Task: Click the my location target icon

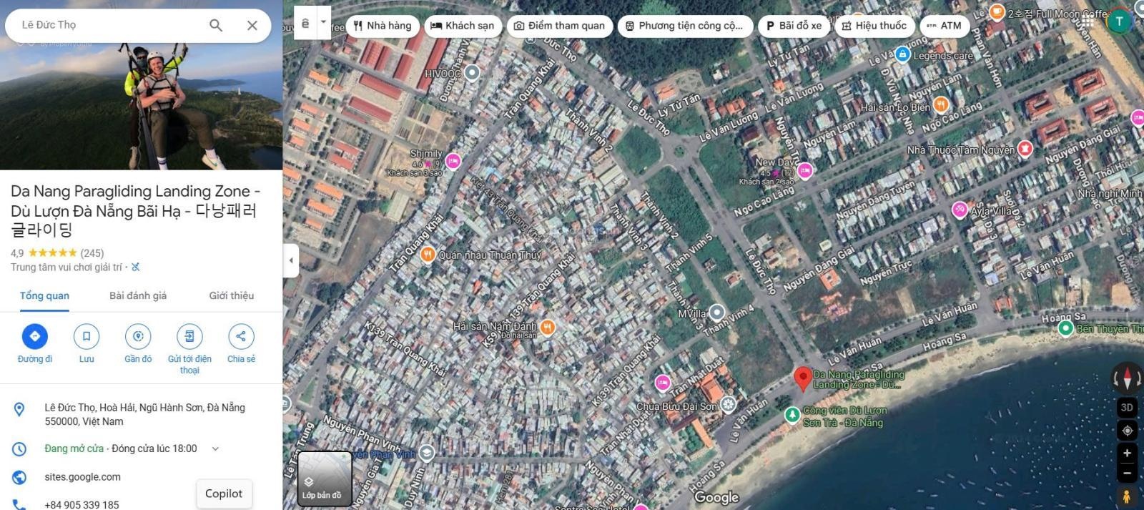Action: click(1127, 431)
